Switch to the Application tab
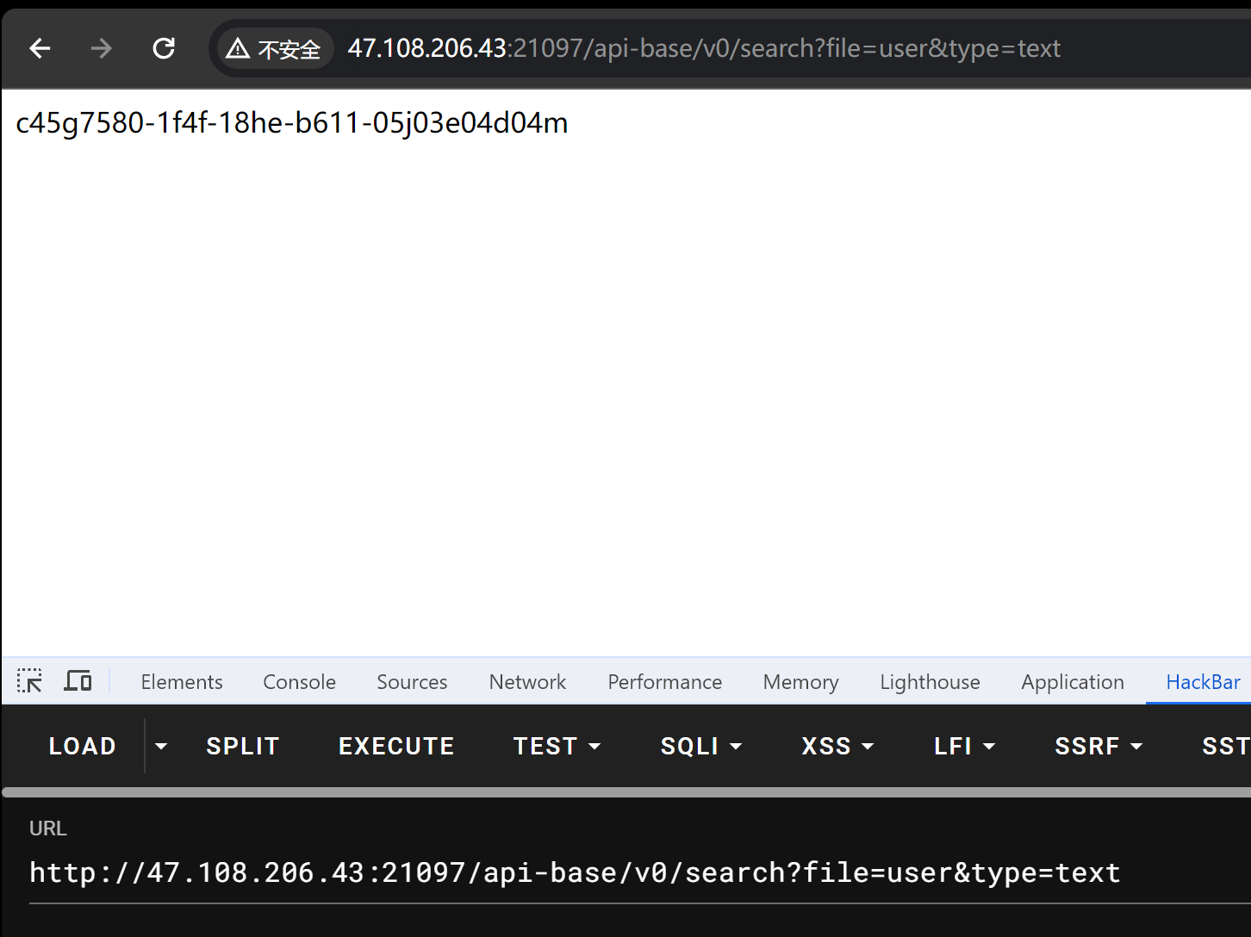Viewport: 1251px width, 937px height. [x=1073, y=682]
